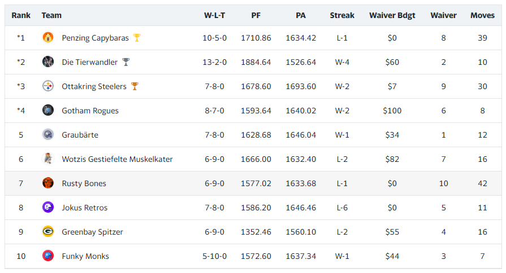Click the bronze trophy beside Ottakring Steelers
This screenshot has height=273, width=506.
pyautogui.click(x=135, y=86)
